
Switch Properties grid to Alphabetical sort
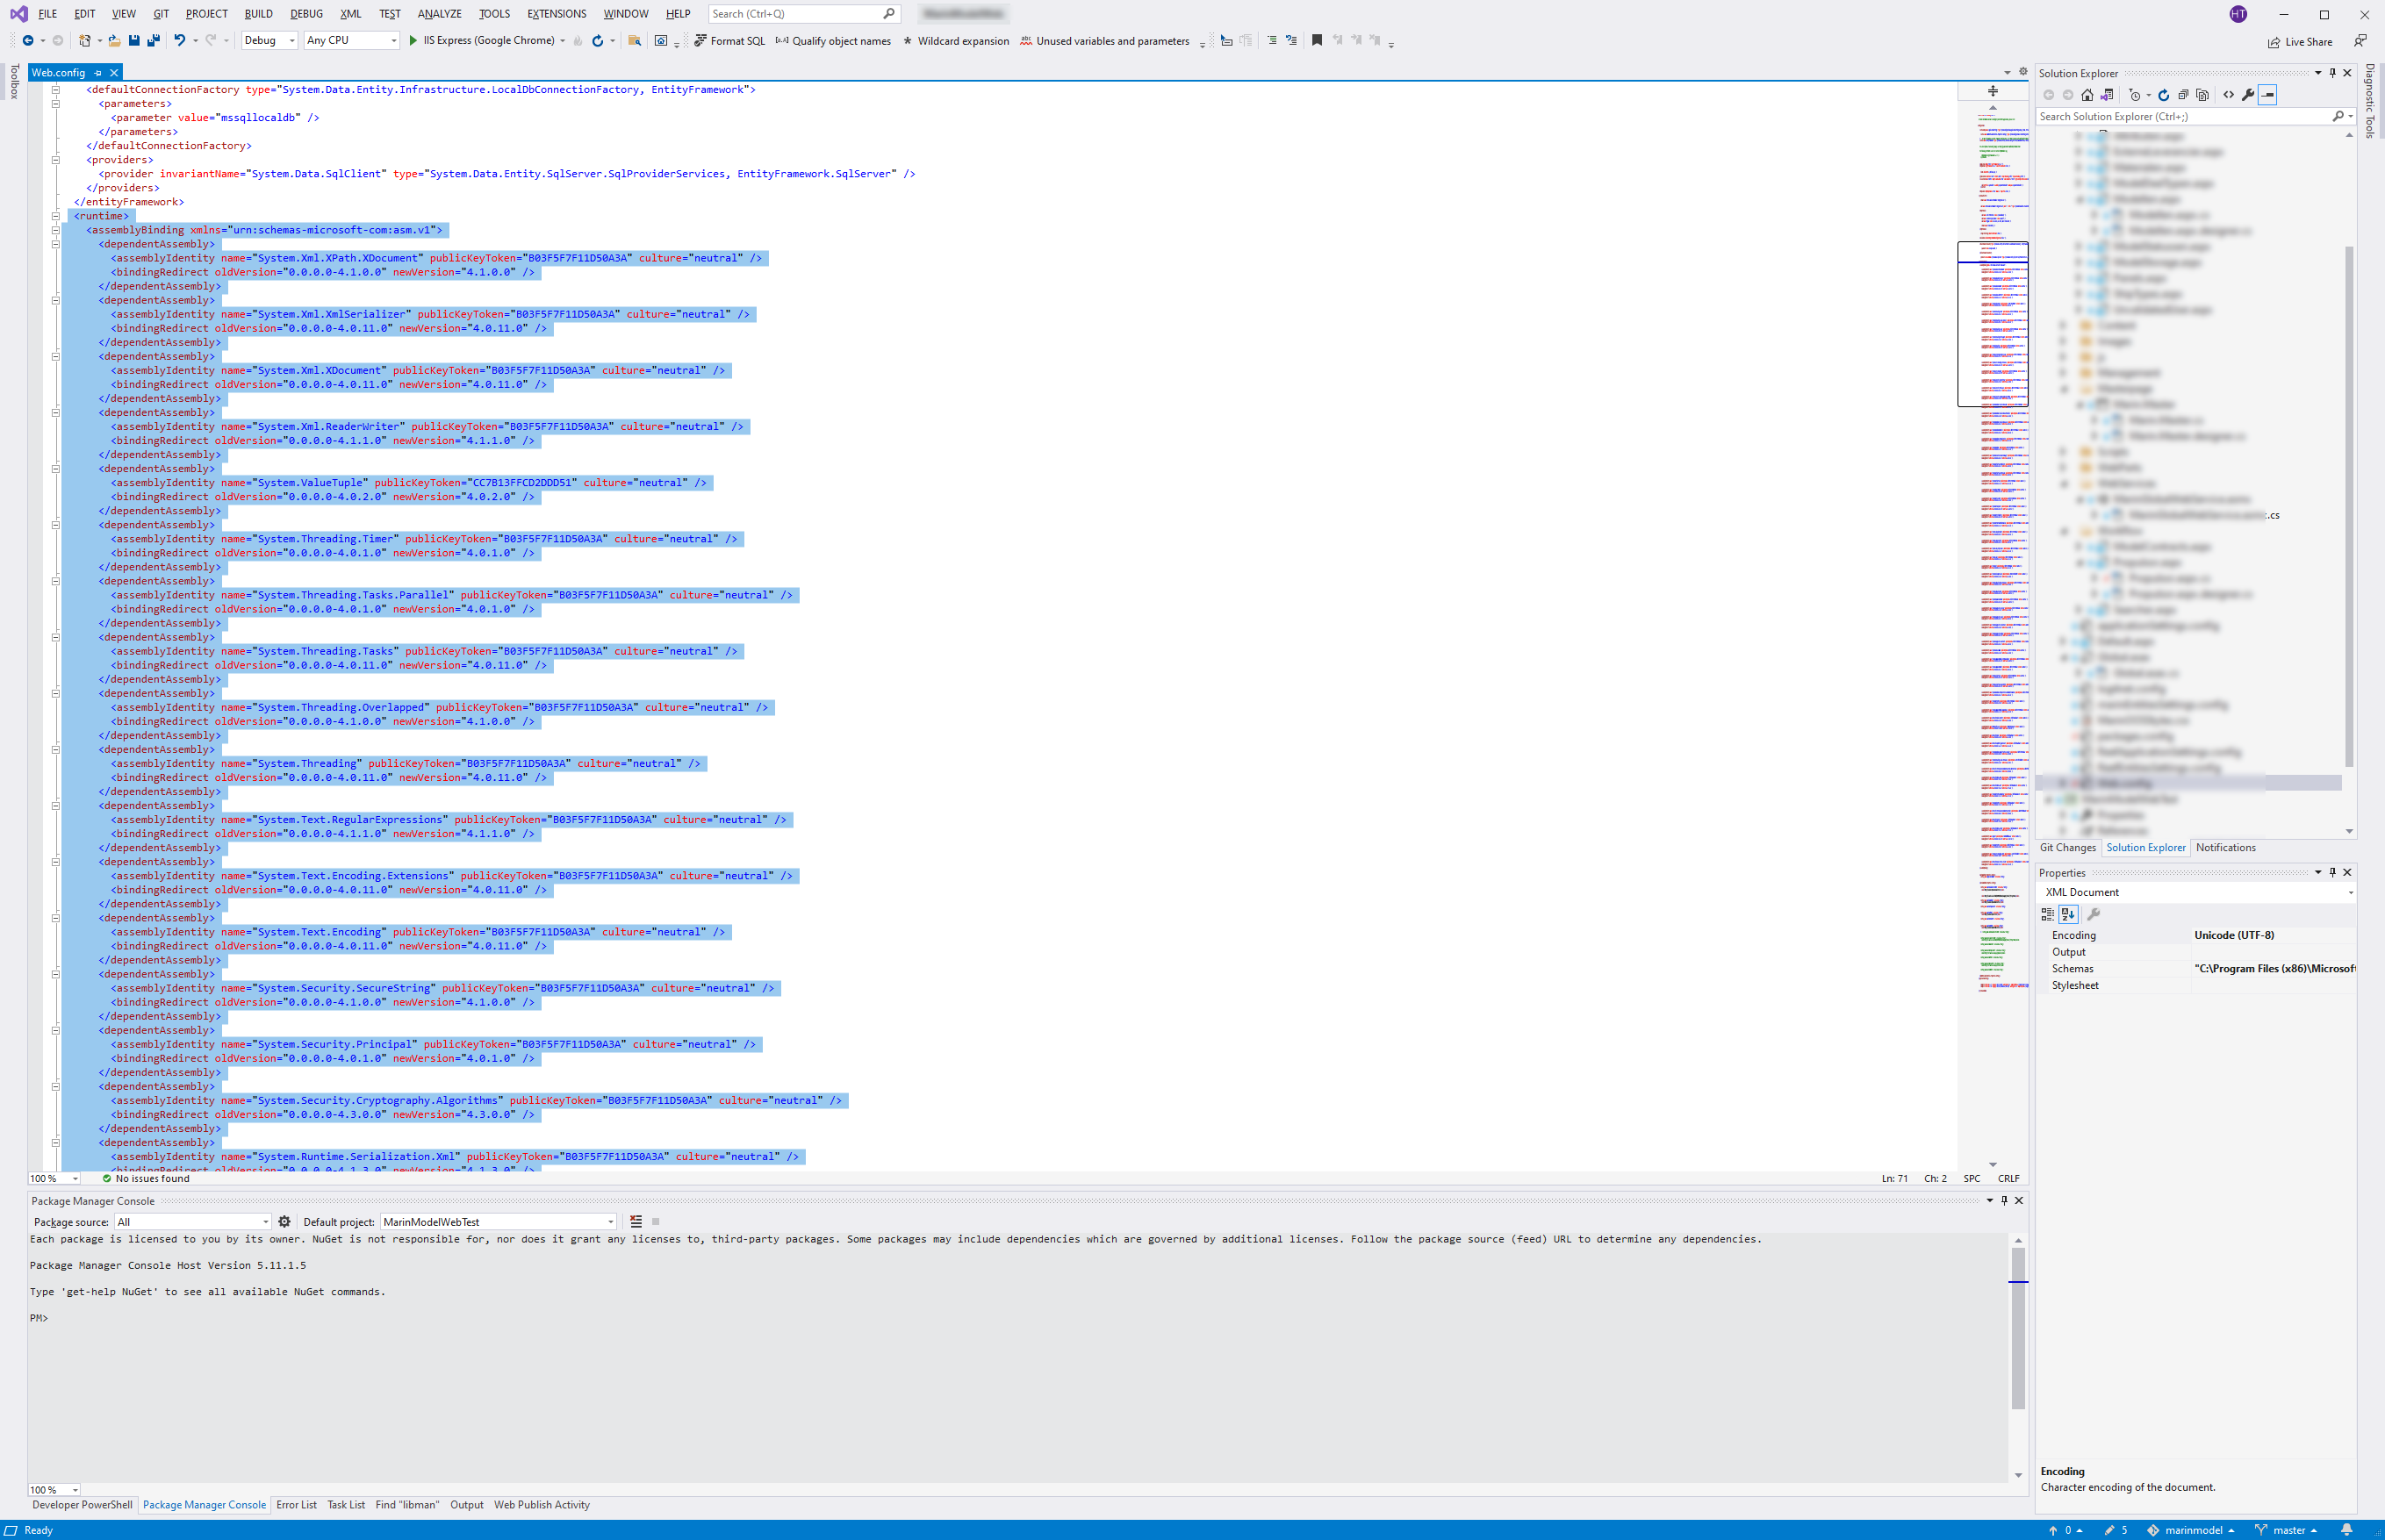point(2068,914)
